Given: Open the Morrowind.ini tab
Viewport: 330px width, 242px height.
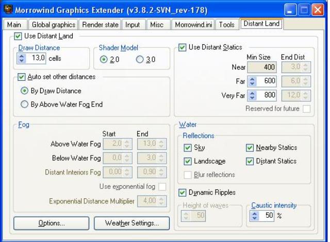Looking at the screenshot, I should pos(193,24).
